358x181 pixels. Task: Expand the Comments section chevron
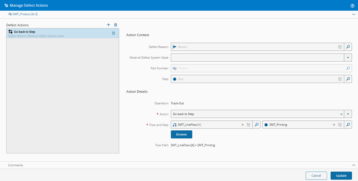click(x=354, y=165)
